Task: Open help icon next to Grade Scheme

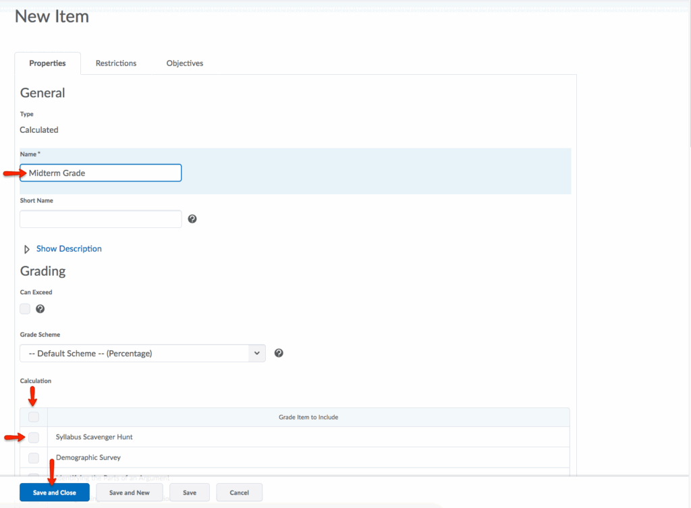Action: point(279,353)
